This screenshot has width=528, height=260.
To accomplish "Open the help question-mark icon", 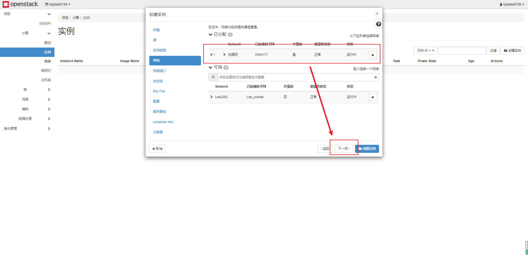I will click(378, 24).
